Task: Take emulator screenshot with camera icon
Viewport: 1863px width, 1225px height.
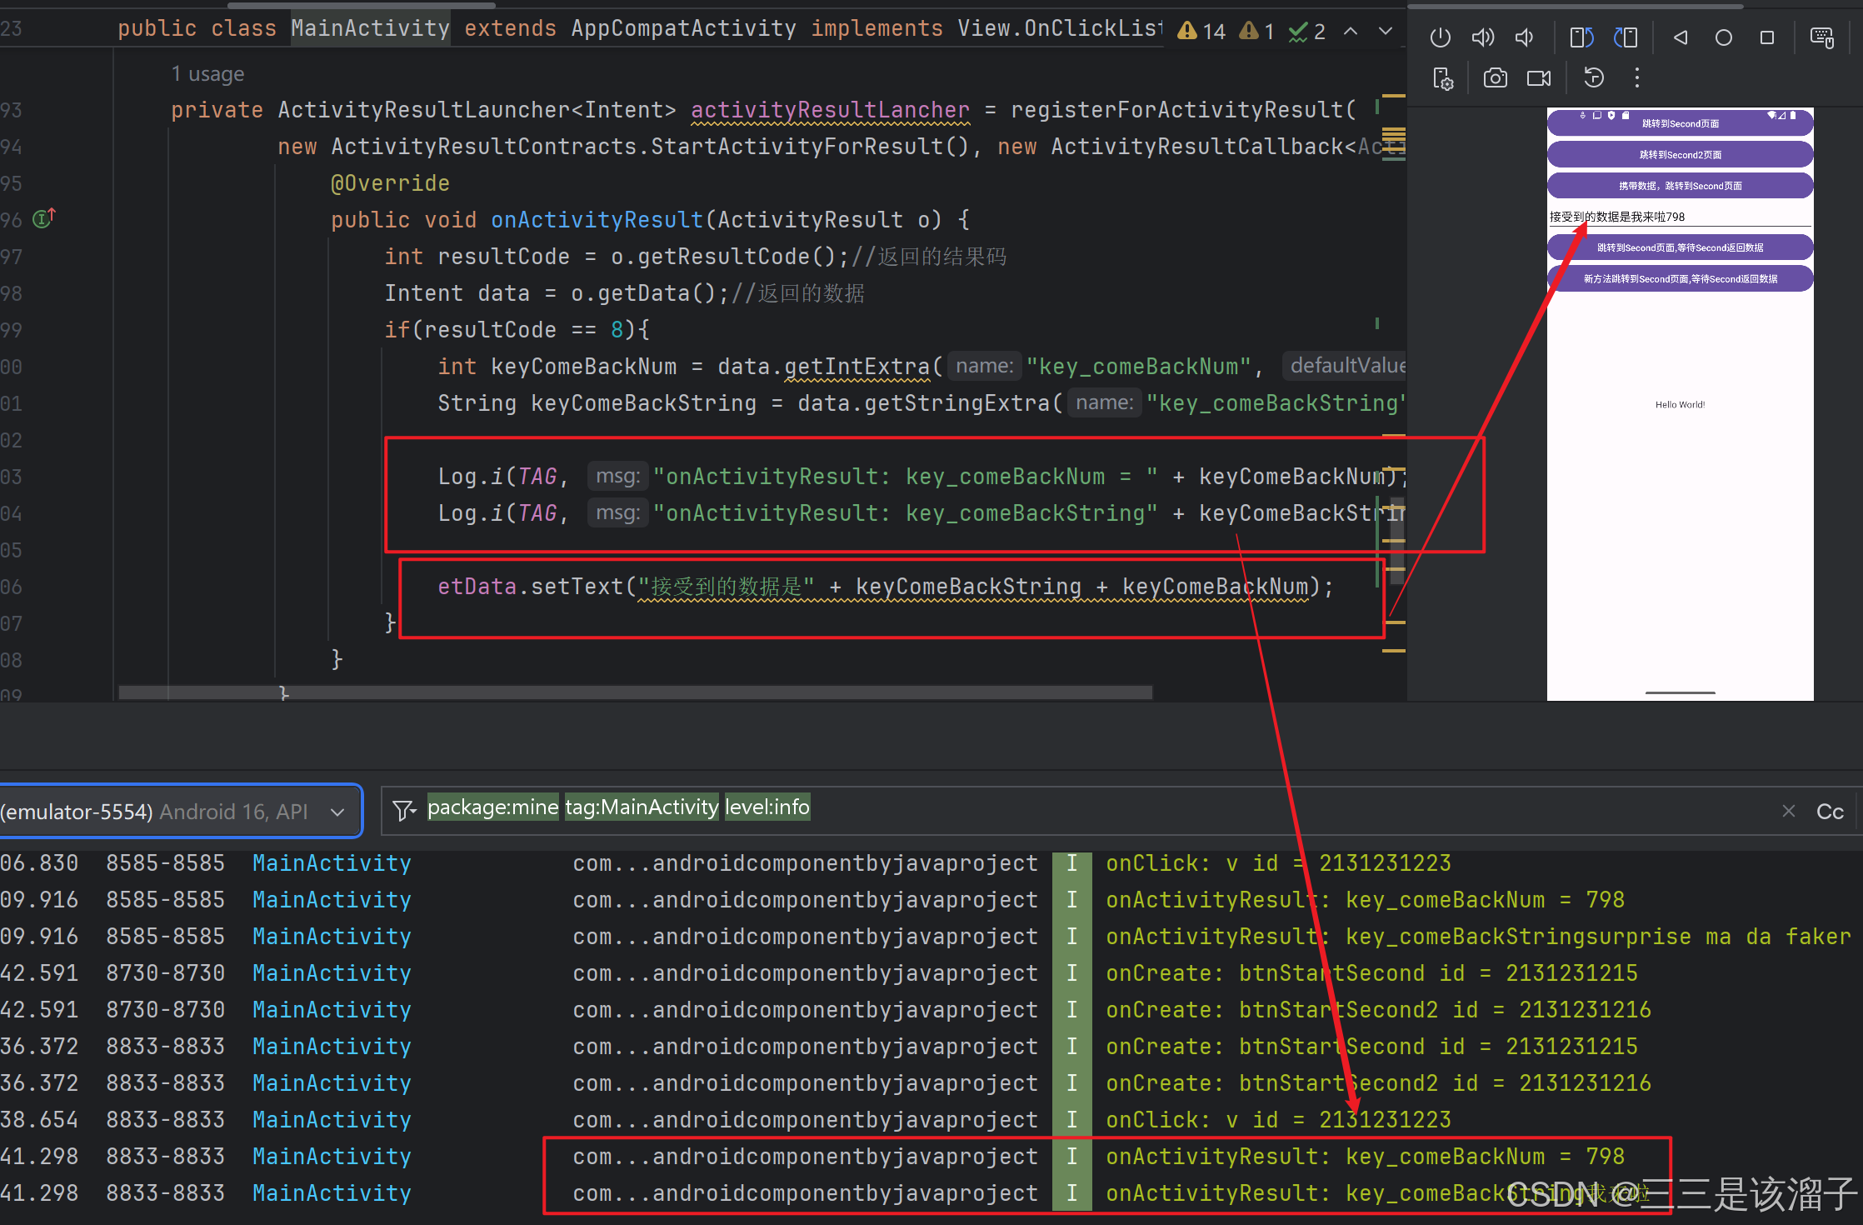Action: pos(1495,78)
